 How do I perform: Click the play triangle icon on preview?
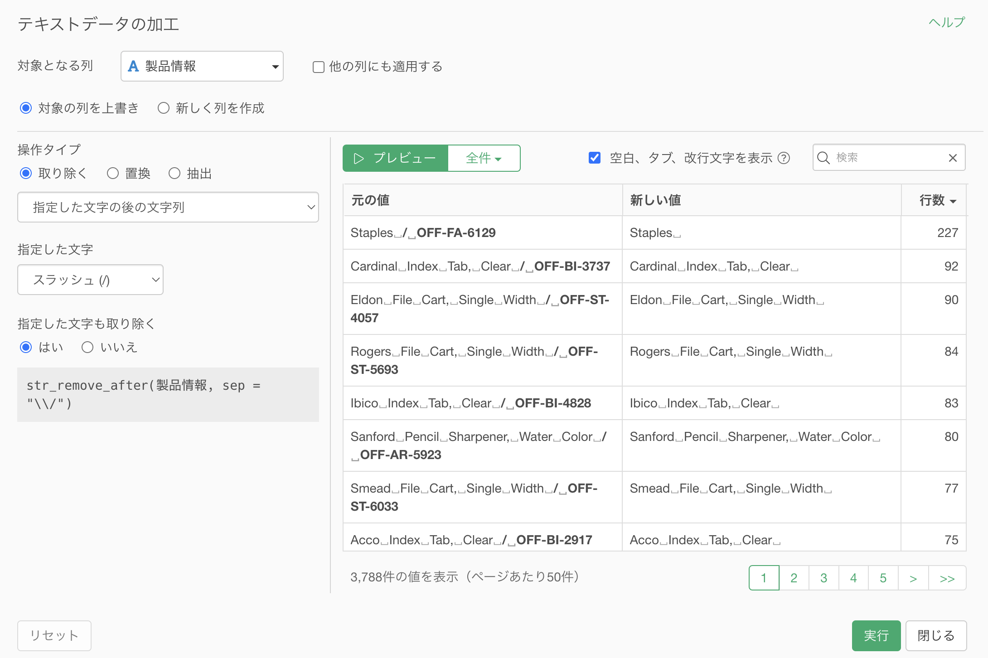click(x=358, y=158)
